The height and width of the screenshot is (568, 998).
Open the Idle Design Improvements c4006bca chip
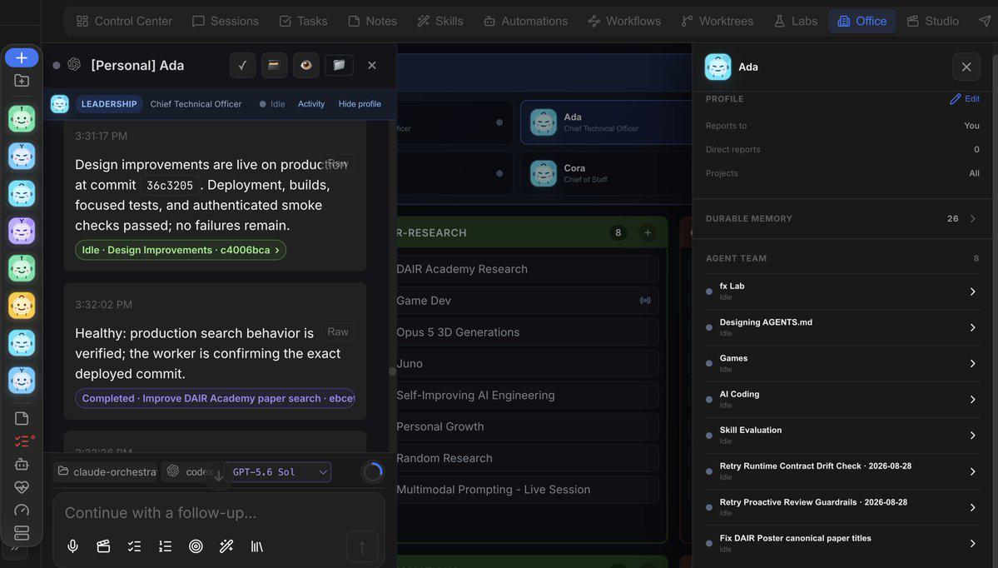click(181, 250)
